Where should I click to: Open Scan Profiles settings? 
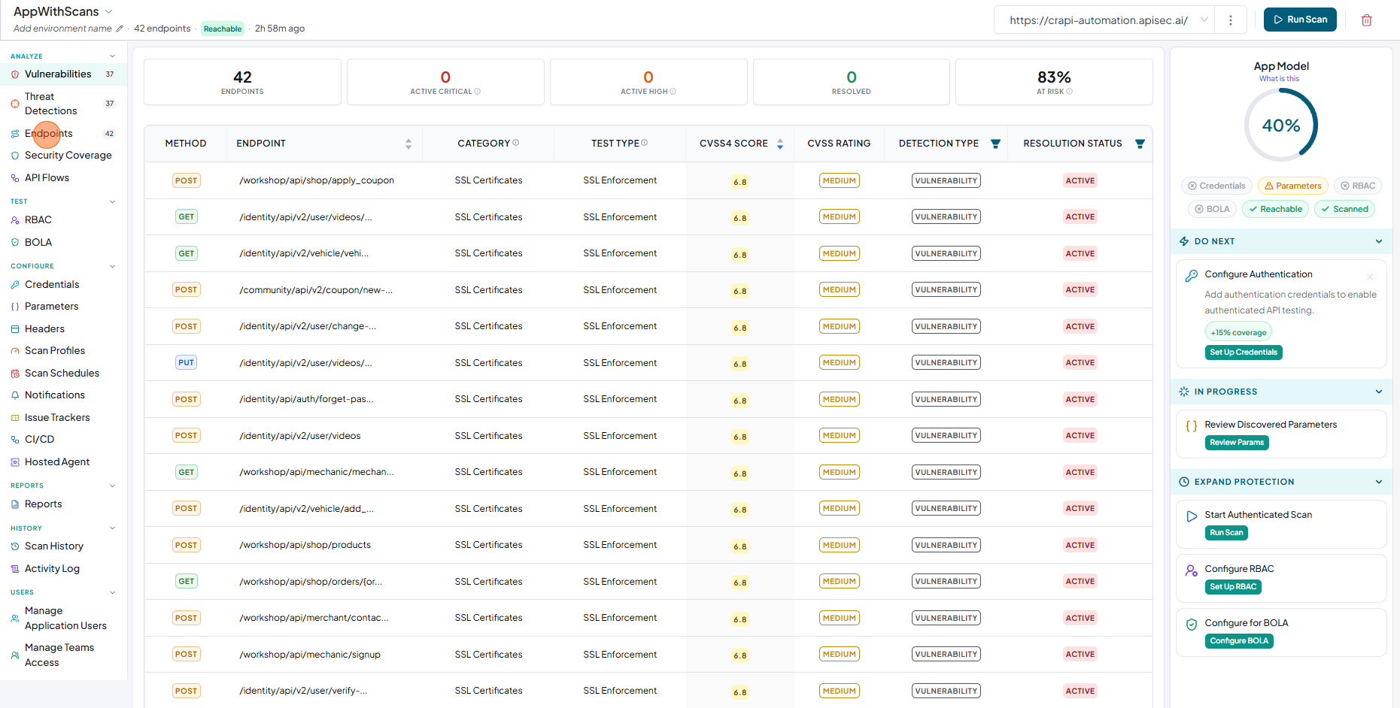(x=55, y=351)
